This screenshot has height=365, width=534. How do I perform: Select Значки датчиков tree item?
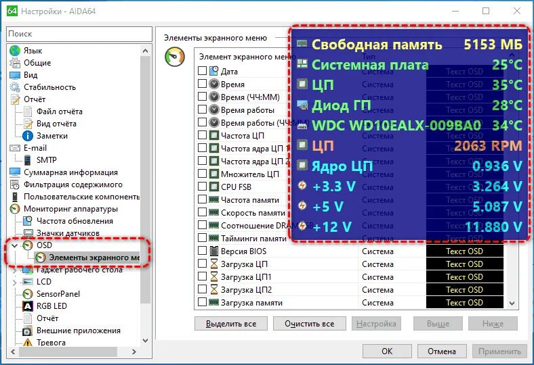[68, 233]
